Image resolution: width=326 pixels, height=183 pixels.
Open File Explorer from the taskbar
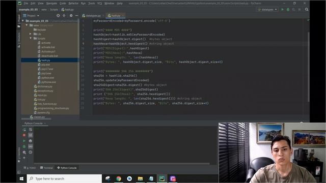click(x=141, y=178)
